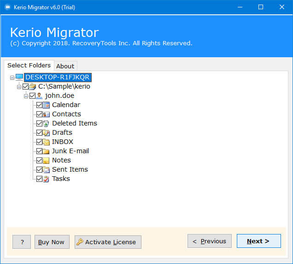Uncheck the Calendar folder checkbox
The width and height of the screenshot is (293, 264).
click(39, 105)
